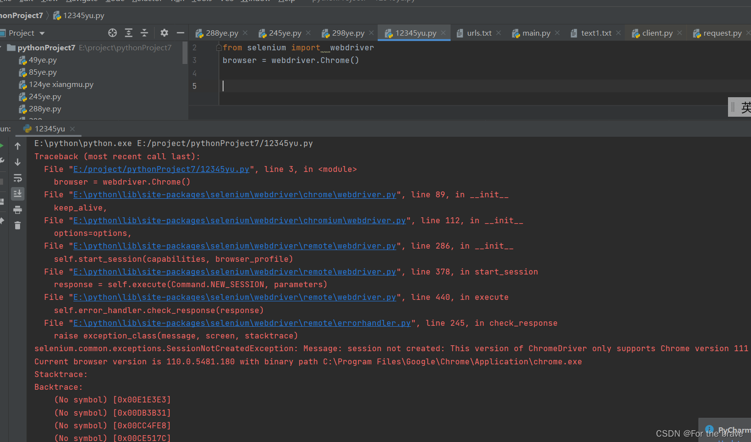Close the urls.txt tab
Screen dimensions: 751x442
pos(499,33)
